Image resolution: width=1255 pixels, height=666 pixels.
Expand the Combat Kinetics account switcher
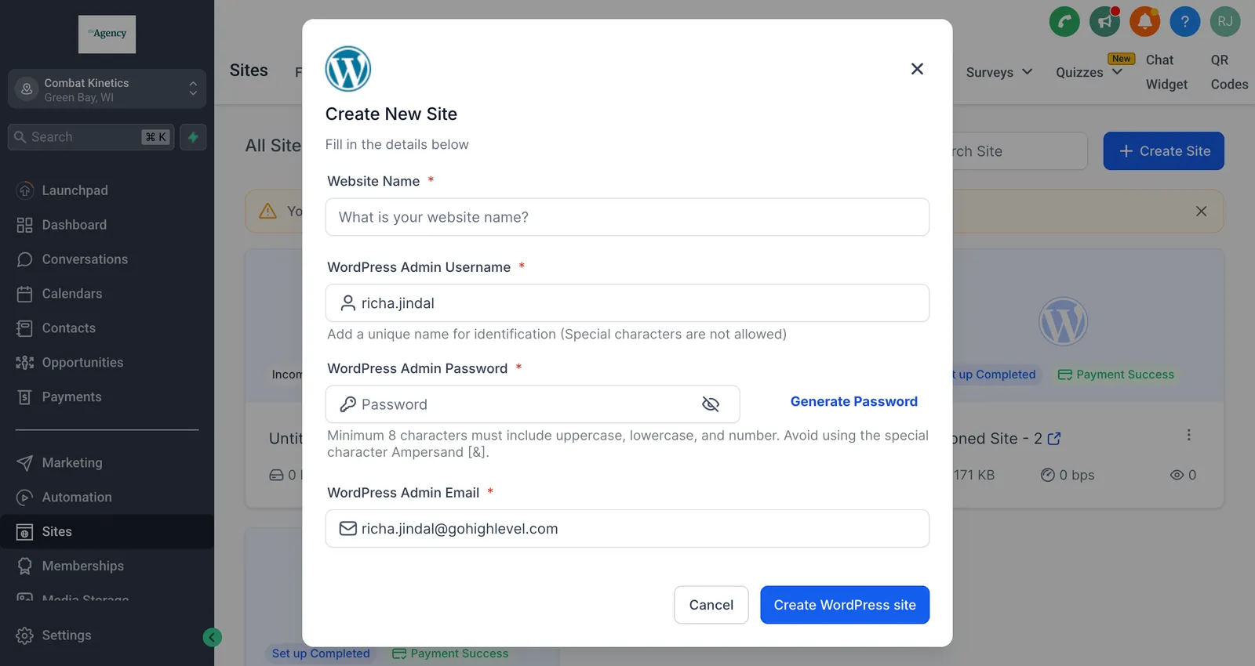107,89
